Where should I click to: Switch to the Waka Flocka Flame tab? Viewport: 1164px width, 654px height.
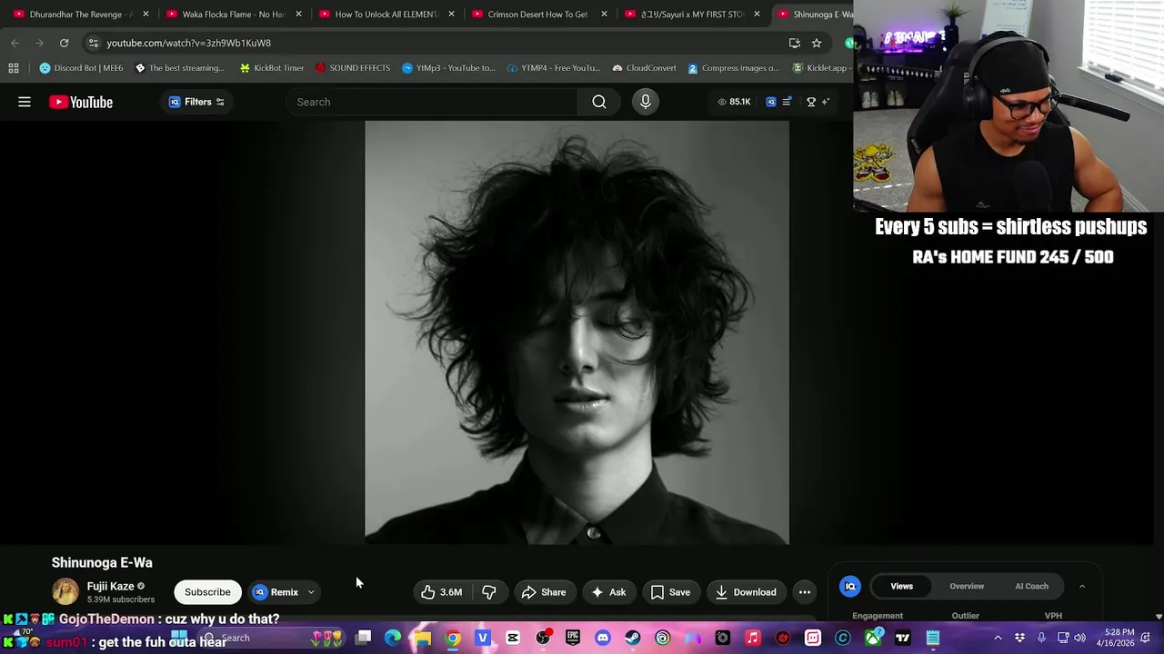(x=233, y=15)
